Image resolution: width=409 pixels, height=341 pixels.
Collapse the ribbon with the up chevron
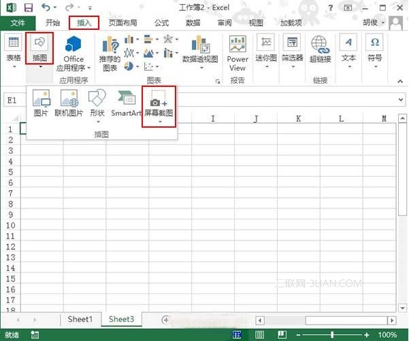pyautogui.click(x=400, y=82)
